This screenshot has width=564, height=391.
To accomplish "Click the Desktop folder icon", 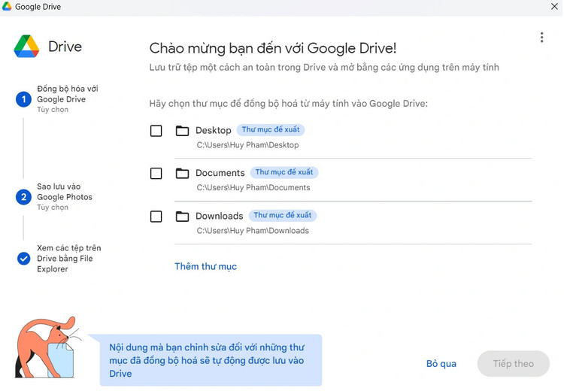I will point(182,131).
